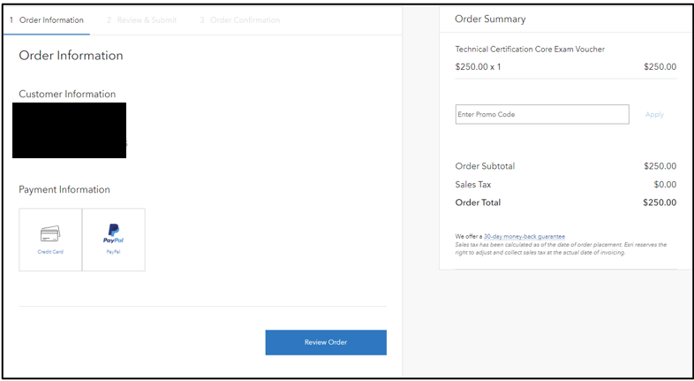Choose the PayPal logo payment option
The width and height of the screenshot is (694, 381).
point(113,233)
